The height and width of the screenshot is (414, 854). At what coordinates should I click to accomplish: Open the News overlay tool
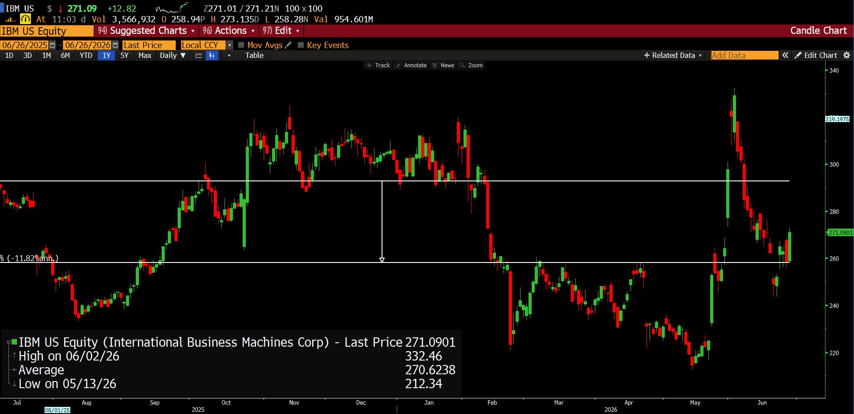pos(443,65)
